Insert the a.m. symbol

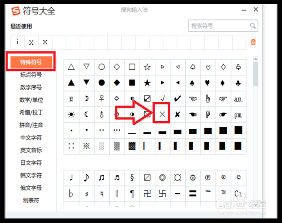click(238, 99)
